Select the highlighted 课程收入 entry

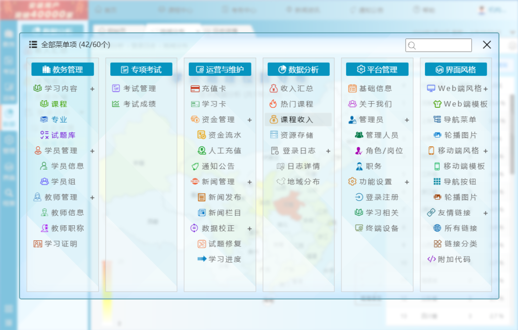[x=296, y=120]
